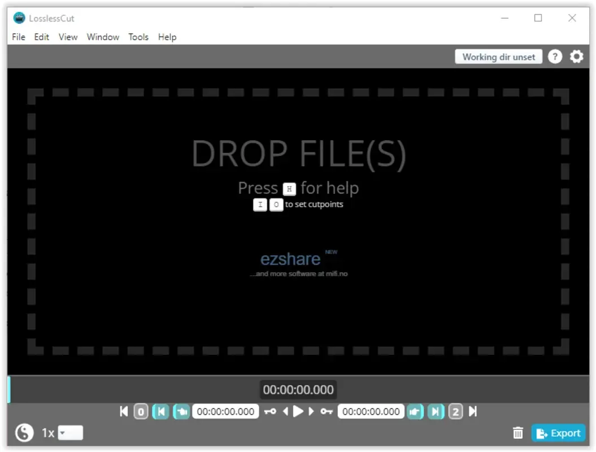Screen dimensions: 596x452
Task: Click the cut start time field
Action: tap(225, 411)
